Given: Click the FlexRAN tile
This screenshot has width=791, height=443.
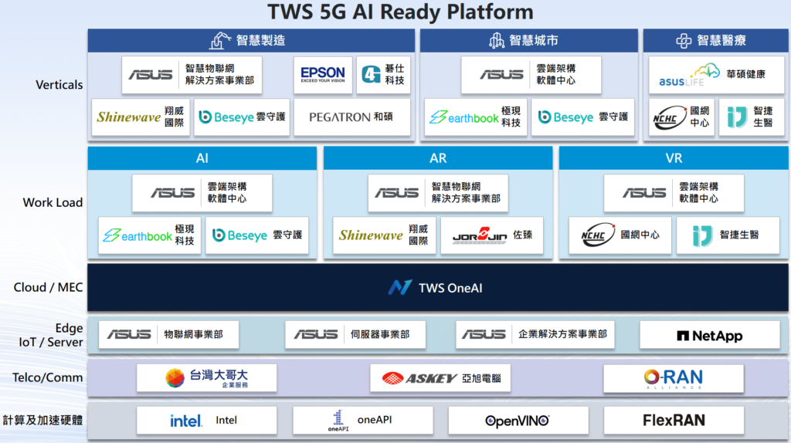Looking at the screenshot, I should [x=673, y=421].
